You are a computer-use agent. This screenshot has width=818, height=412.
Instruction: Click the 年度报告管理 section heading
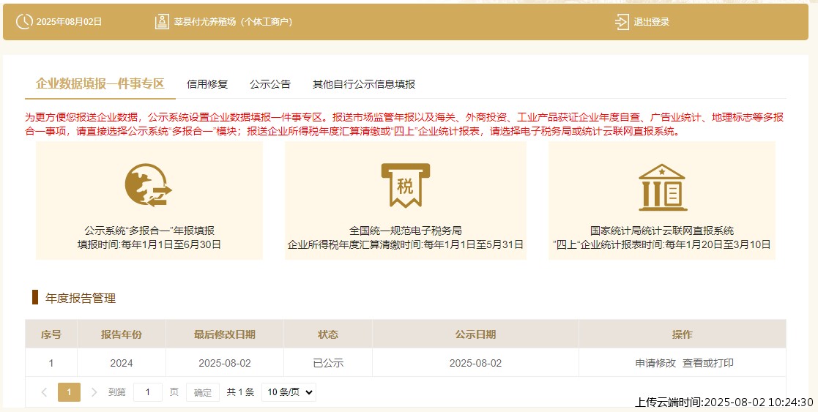[x=81, y=299]
